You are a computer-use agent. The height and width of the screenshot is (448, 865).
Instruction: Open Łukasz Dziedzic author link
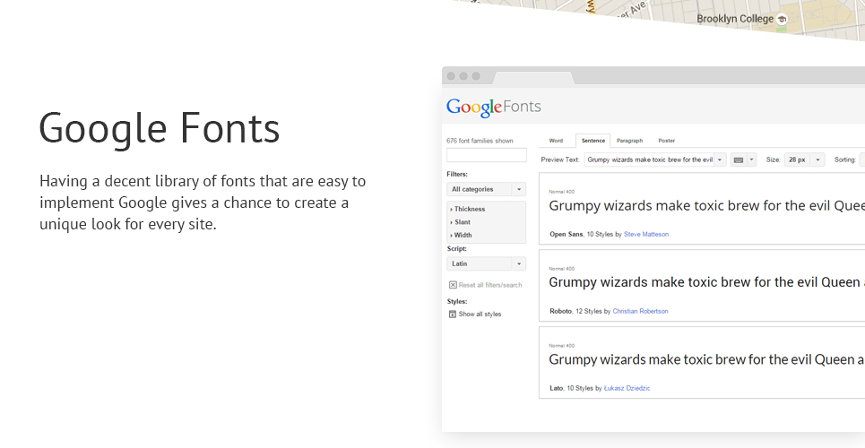coord(627,388)
